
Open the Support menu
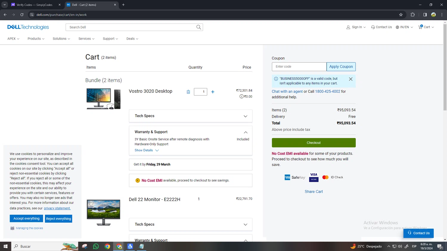110,39
